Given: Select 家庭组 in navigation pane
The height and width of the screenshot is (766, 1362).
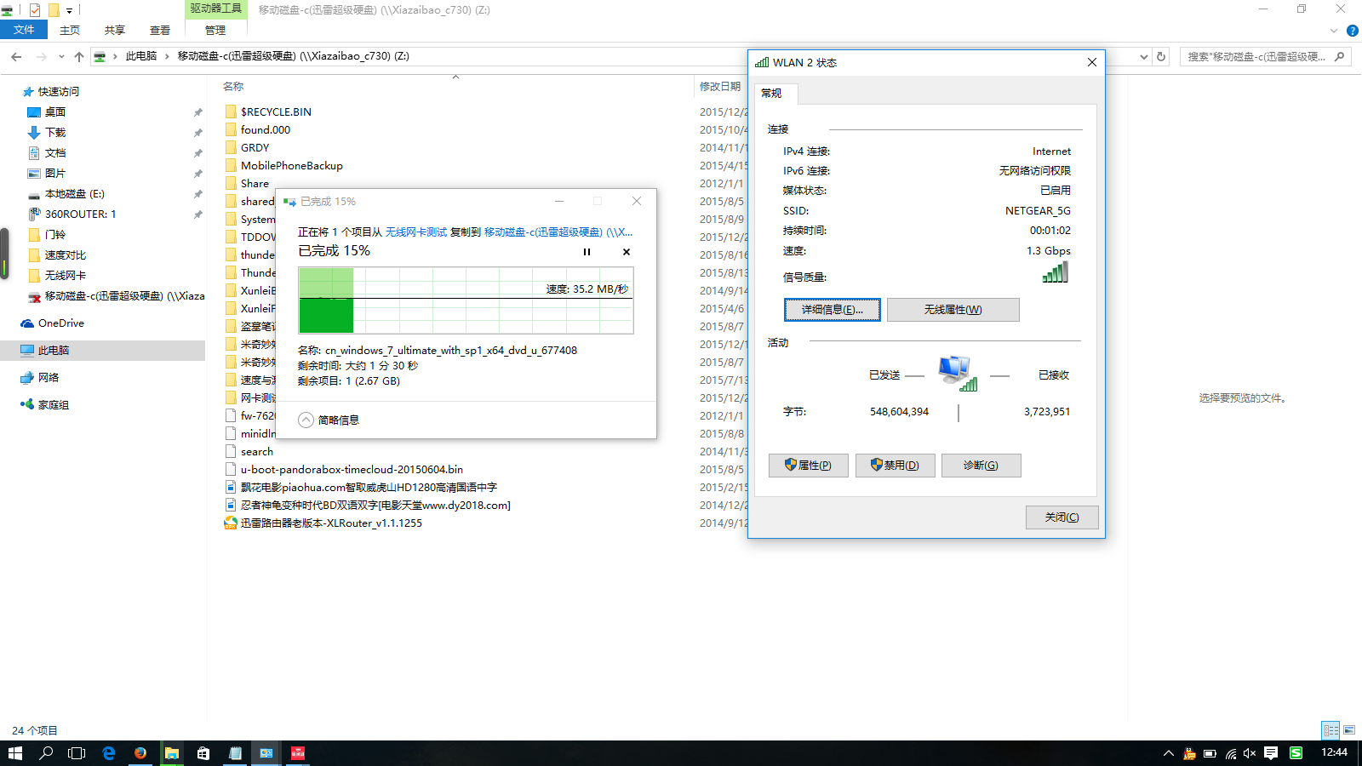Looking at the screenshot, I should (x=54, y=405).
